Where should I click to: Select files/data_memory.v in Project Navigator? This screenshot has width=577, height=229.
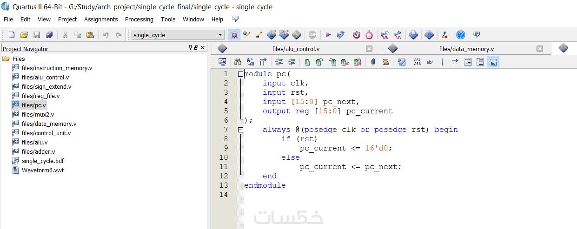[x=49, y=124]
